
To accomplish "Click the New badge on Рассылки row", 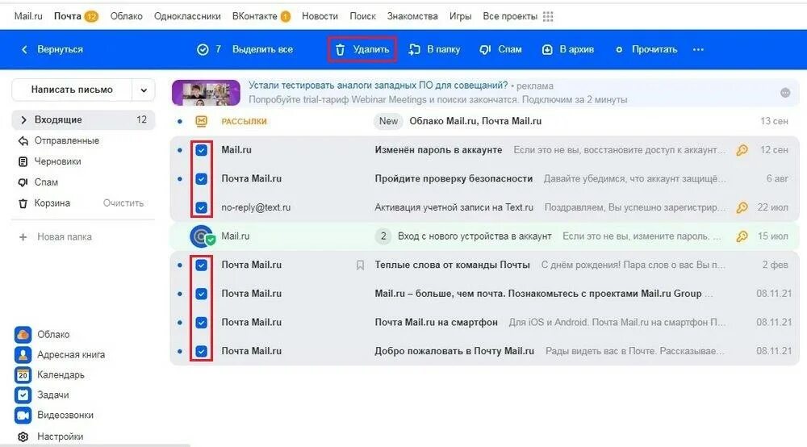I will pyautogui.click(x=388, y=121).
